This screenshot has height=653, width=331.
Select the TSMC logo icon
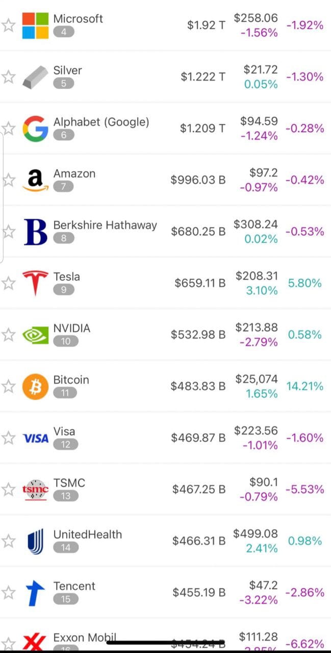point(33,489)
